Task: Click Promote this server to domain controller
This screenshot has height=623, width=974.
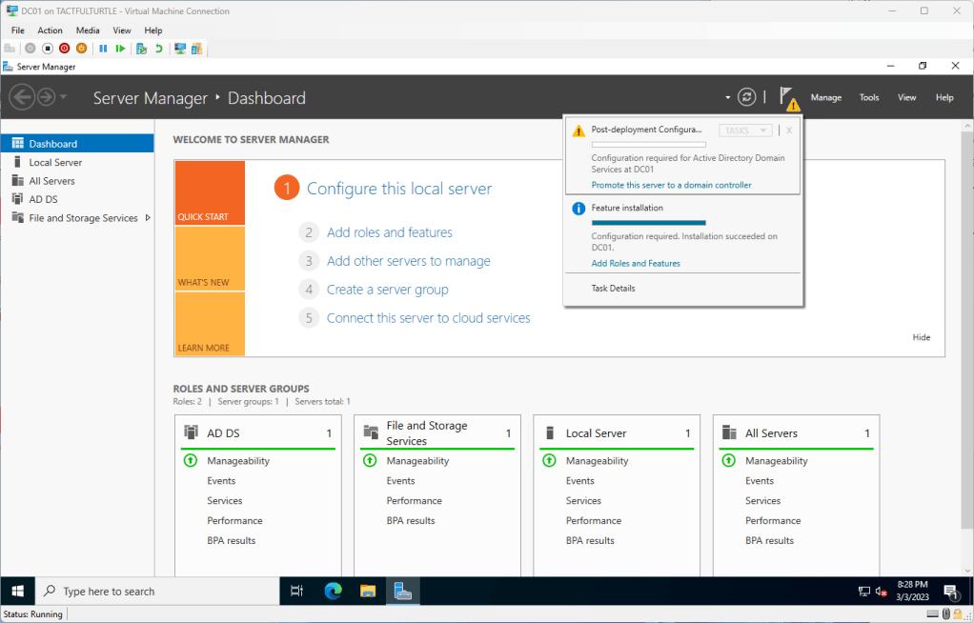Action: [x=671, y=185]
